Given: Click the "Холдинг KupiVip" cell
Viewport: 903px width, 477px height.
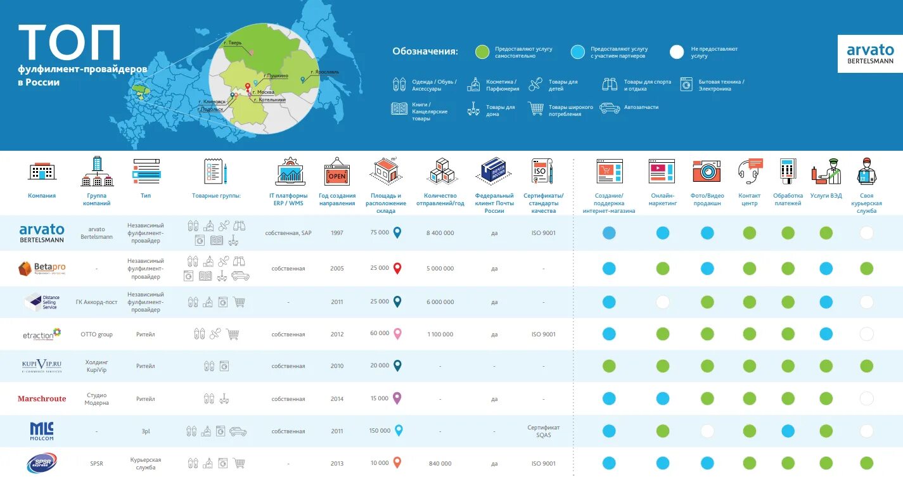Looking at the screenshot, I should pyautogui.click(x=97, y=366).
